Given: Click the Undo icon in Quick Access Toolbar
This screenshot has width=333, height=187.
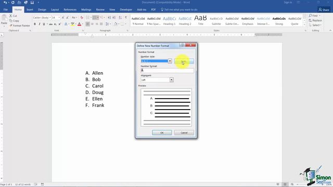Looking at the screenshot, I should (5, 3).
